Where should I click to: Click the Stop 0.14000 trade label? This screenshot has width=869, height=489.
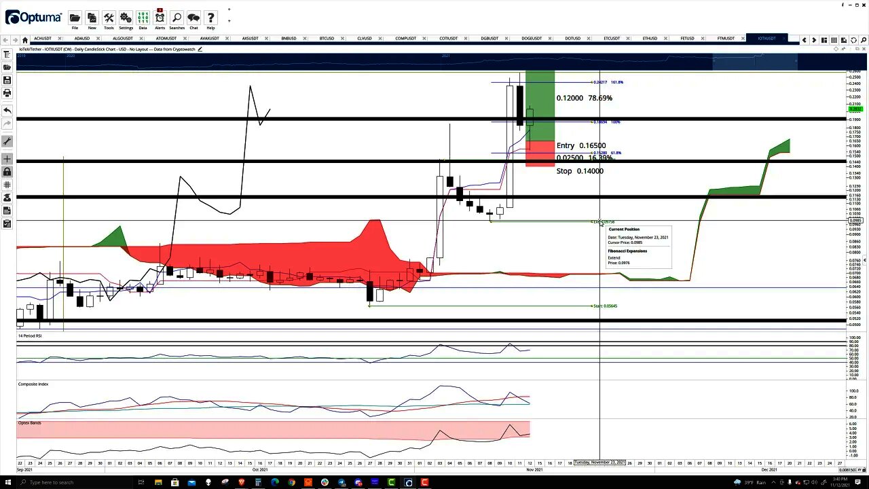click(x=580, y=171)
